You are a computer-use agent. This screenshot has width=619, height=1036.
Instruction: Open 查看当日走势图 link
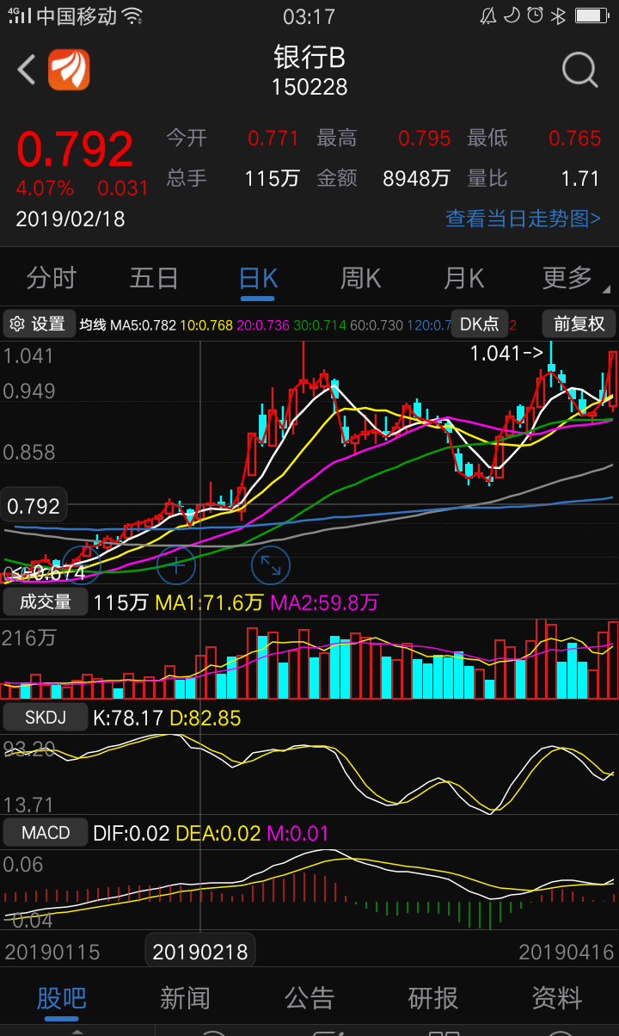click(x=524, y=219)
